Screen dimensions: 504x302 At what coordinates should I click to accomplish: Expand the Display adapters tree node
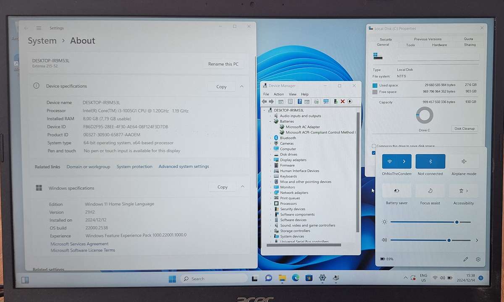271,160
